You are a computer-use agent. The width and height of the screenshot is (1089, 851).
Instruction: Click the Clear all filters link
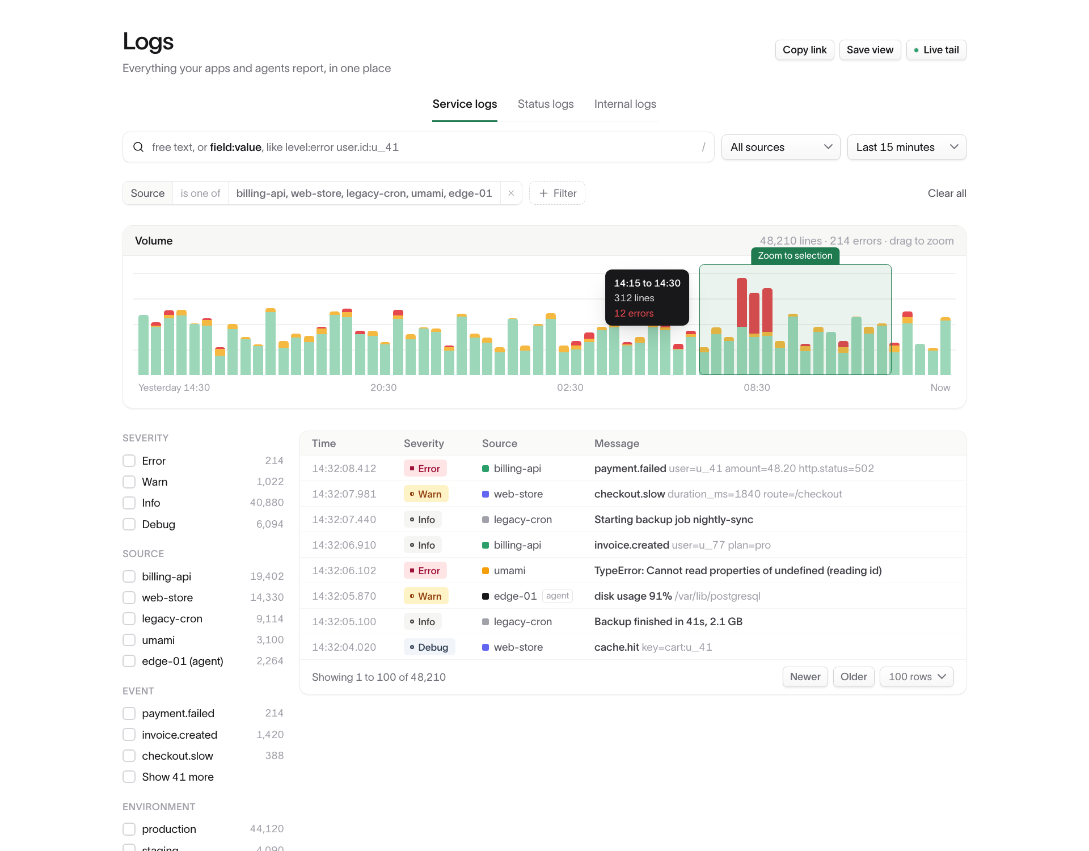coord(947,193)
